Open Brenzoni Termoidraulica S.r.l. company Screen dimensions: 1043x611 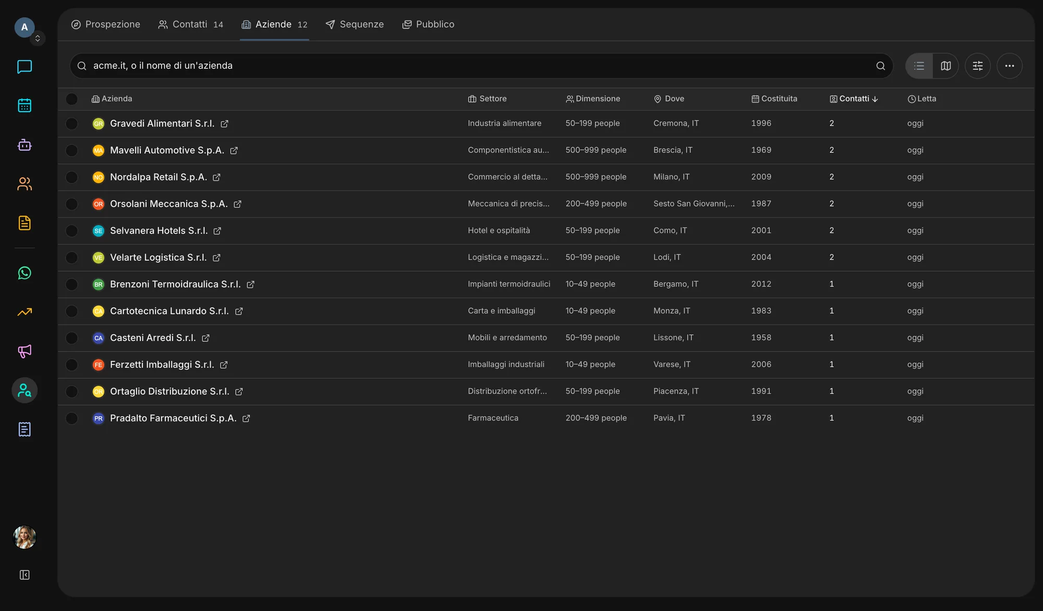click(x=175, y=284)
